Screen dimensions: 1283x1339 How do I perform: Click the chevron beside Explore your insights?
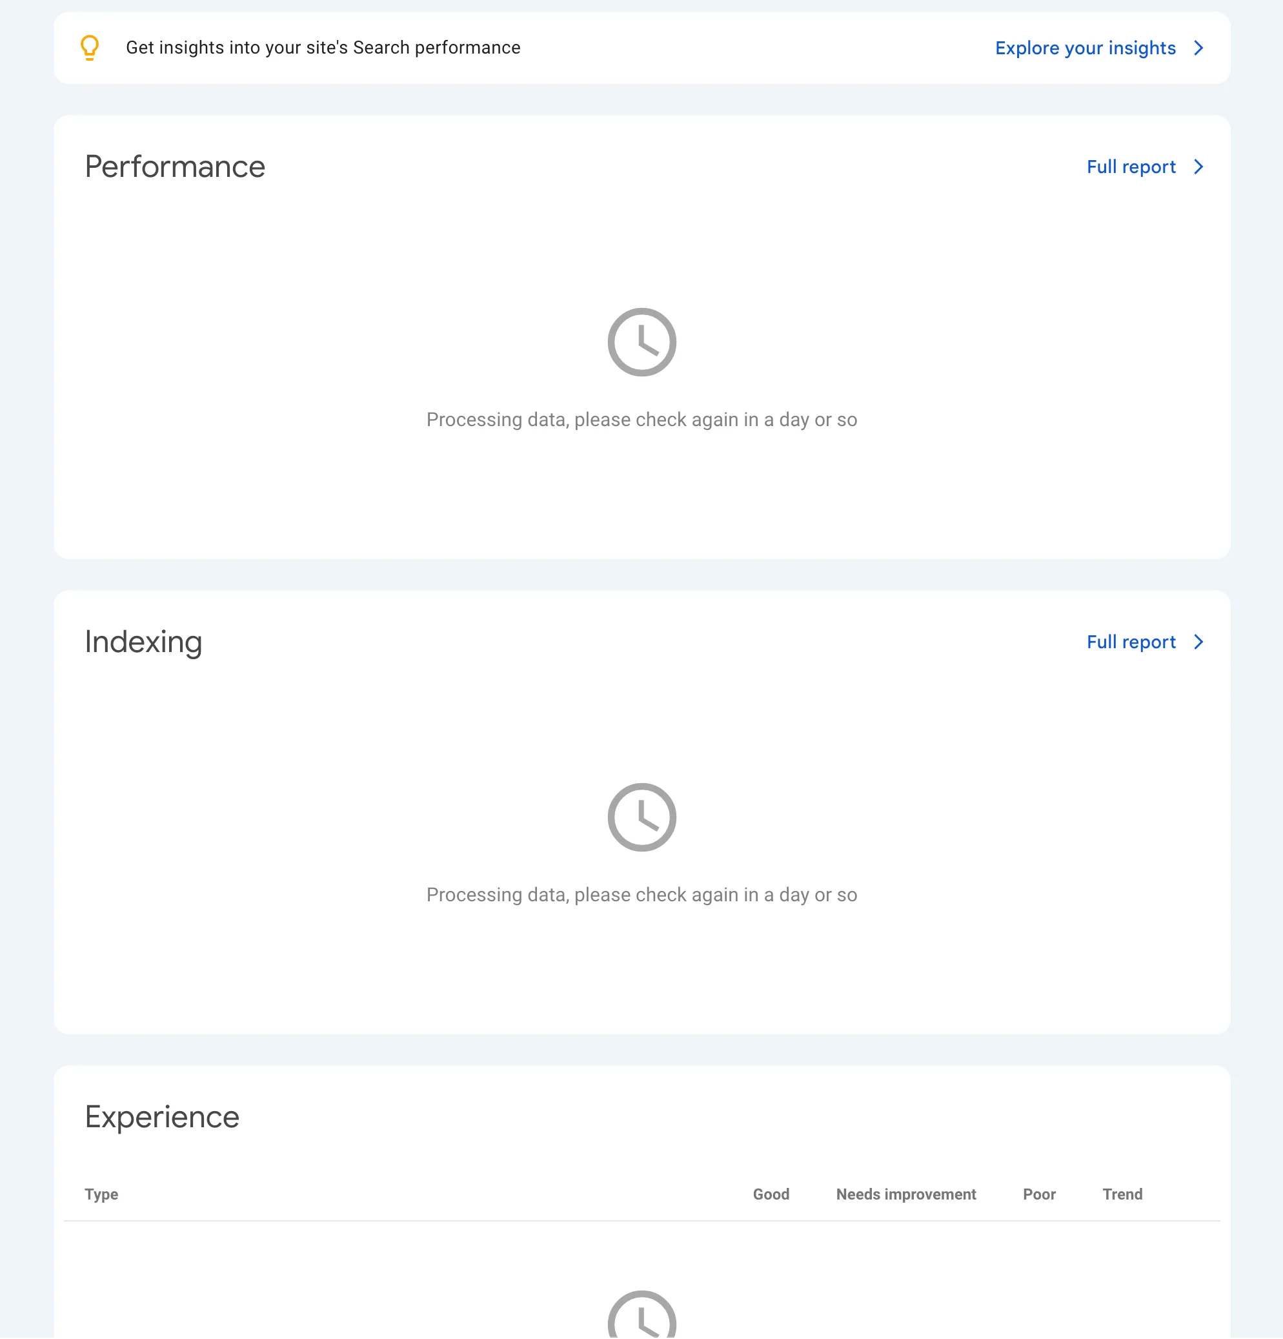pyautogui.click(x=1198, y=48)
